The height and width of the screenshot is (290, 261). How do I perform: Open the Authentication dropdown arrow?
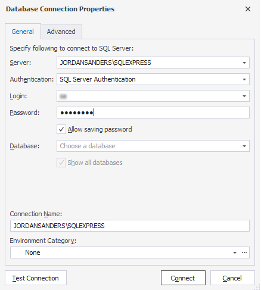tap(244, 79)
